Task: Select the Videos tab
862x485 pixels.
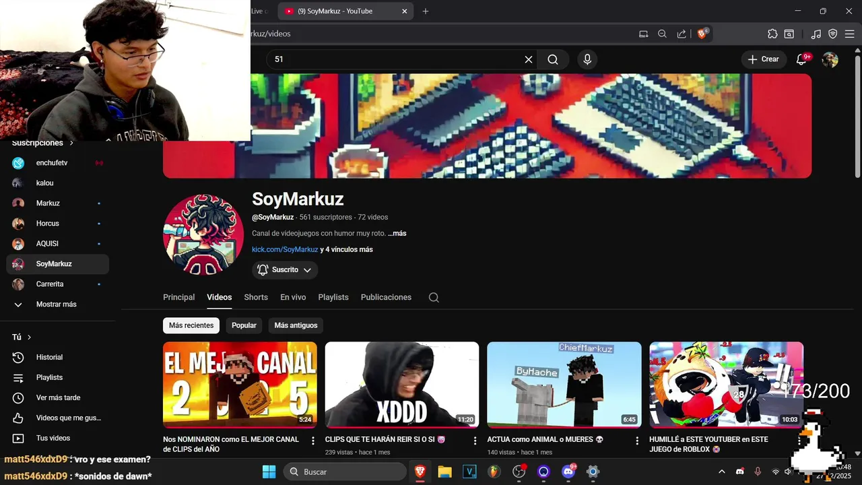Action: [220, 297]
